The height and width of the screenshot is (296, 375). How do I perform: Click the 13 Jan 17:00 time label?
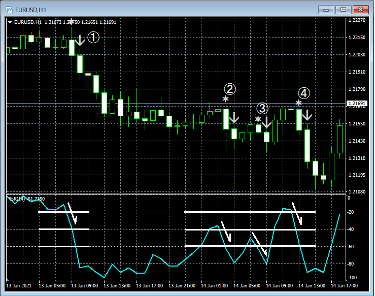(150, 286)
